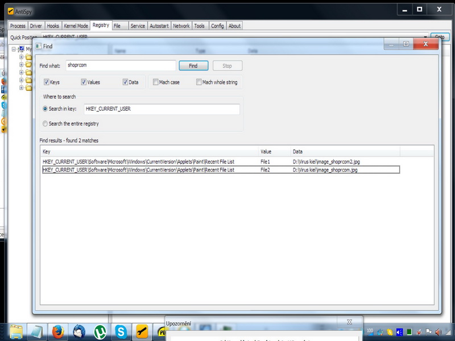Enable the Mach case option
Screen dimensions: 455x341
[x=155, y=82]
